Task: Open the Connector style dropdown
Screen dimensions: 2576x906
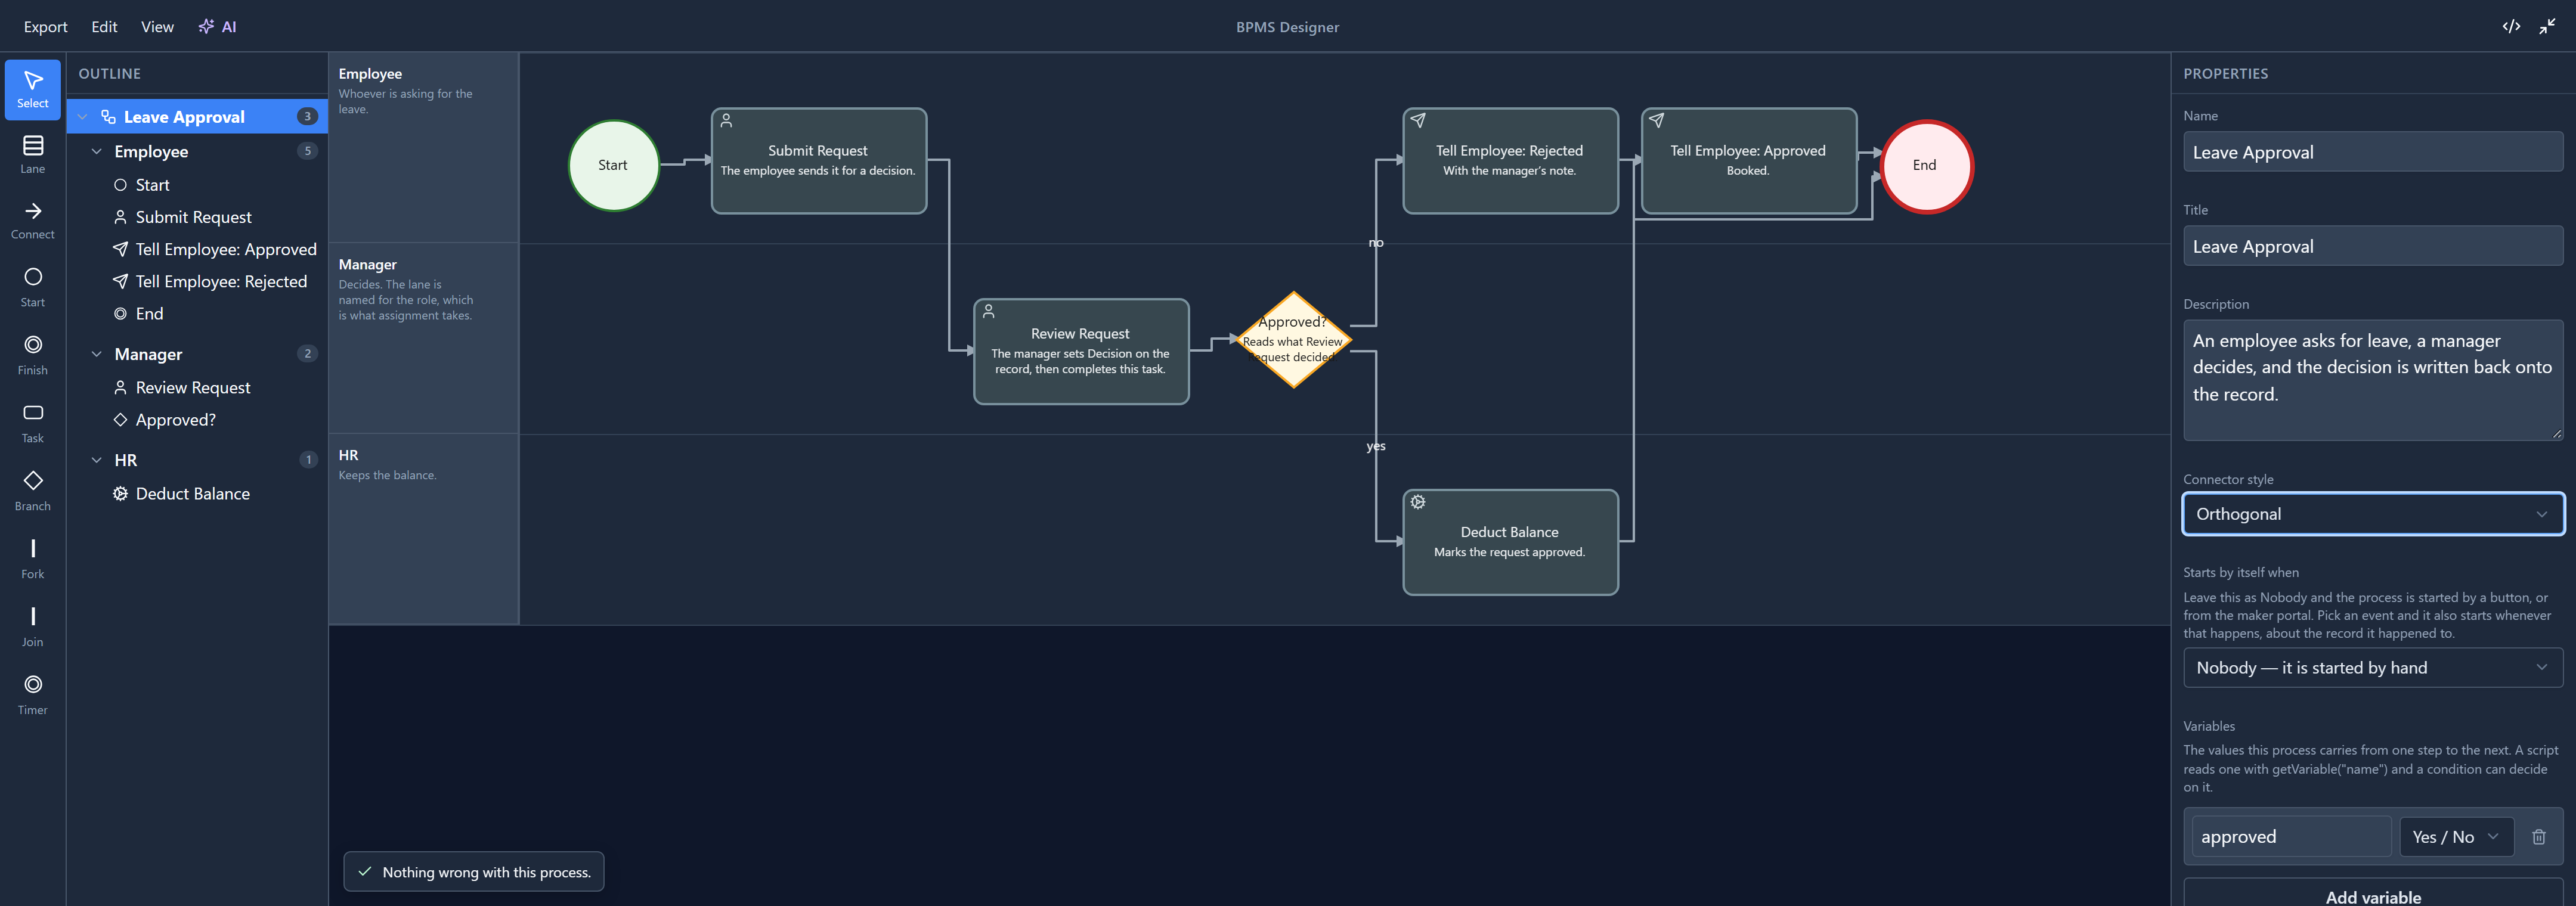Action: pyautogui.click(x=2372, y=514)
